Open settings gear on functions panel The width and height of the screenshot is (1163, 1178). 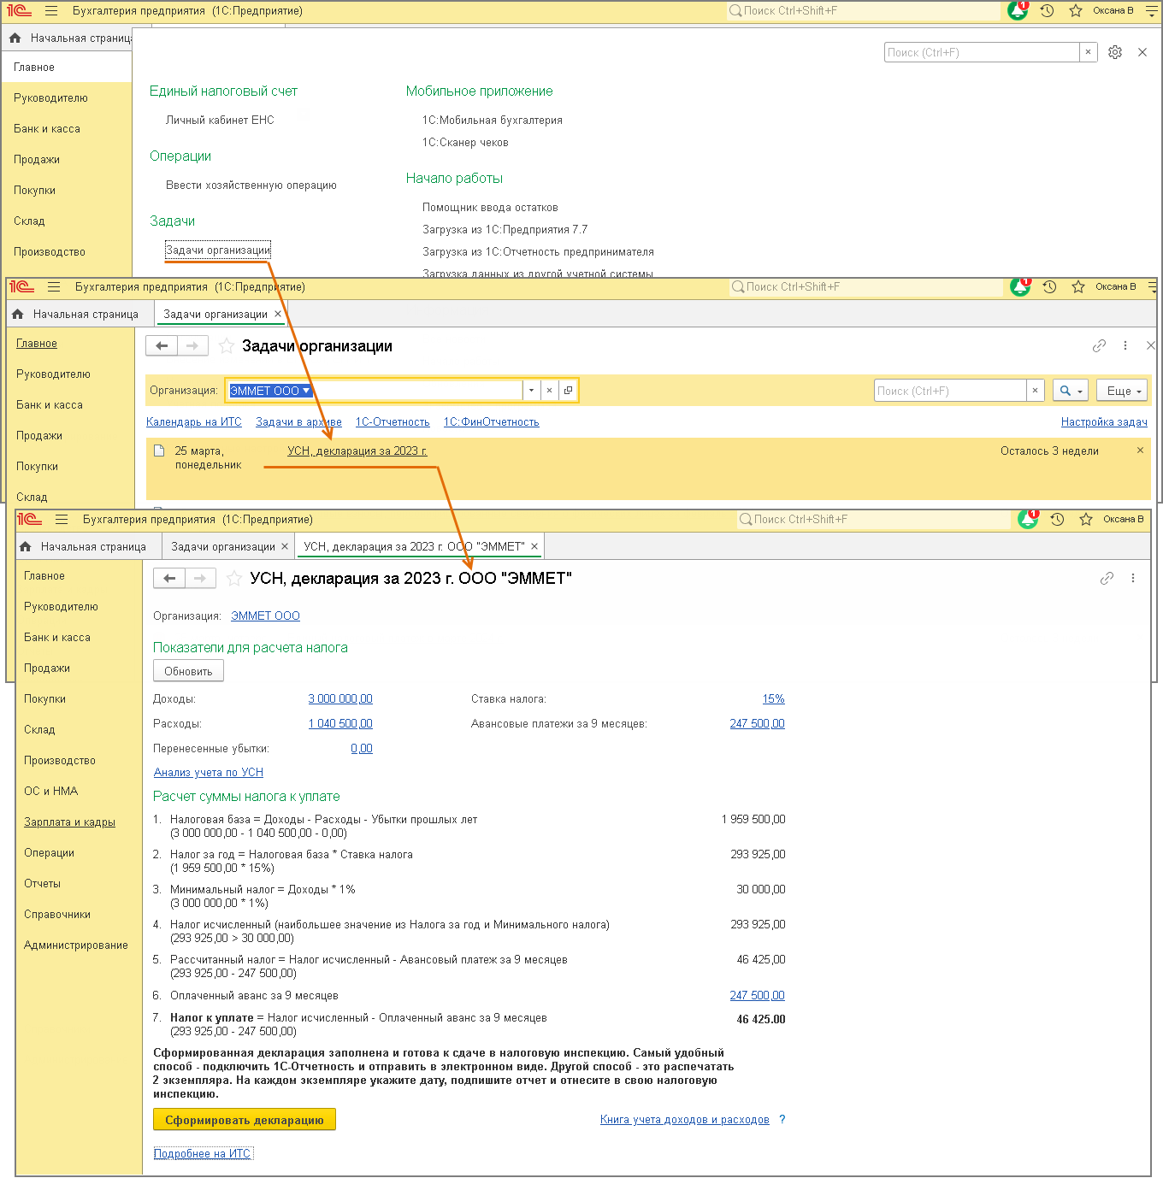pos(1115,52)
